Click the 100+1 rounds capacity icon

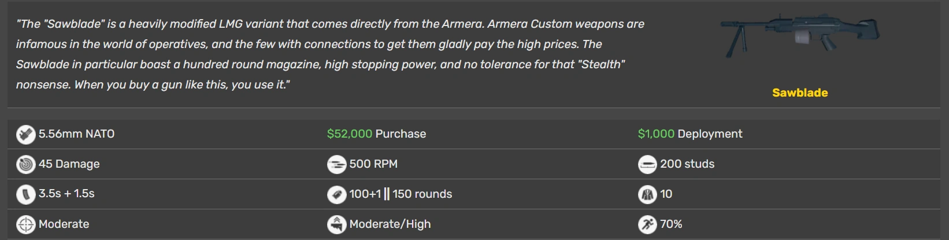336,194
